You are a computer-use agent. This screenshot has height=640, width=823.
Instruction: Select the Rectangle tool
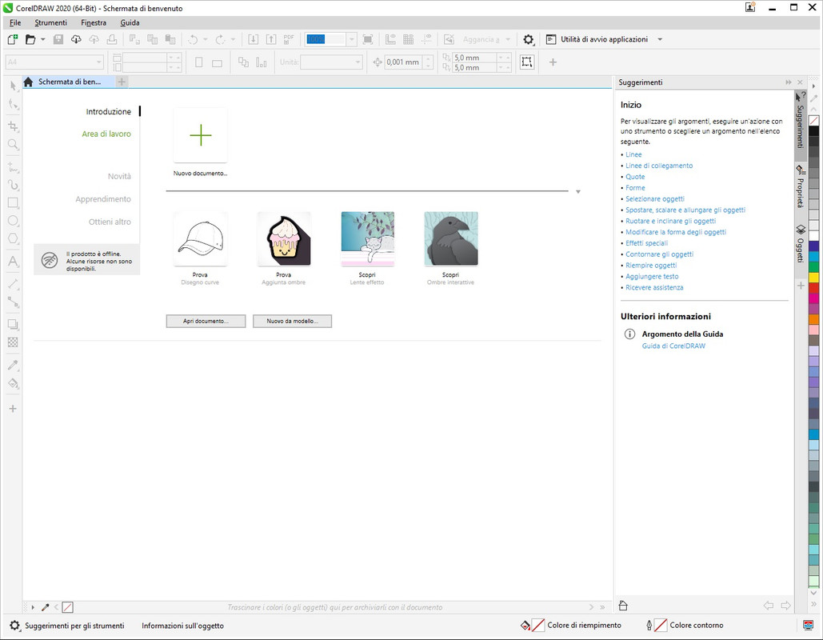(13, 202)
